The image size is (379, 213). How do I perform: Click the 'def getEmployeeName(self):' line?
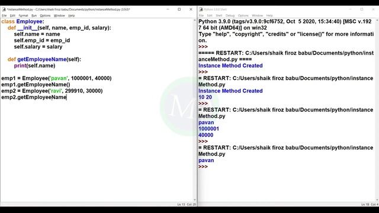point(44,59)
